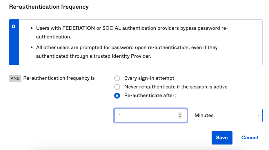Click the info icon in the blue banner
This screenshot has width=269, height=150.
14,26
